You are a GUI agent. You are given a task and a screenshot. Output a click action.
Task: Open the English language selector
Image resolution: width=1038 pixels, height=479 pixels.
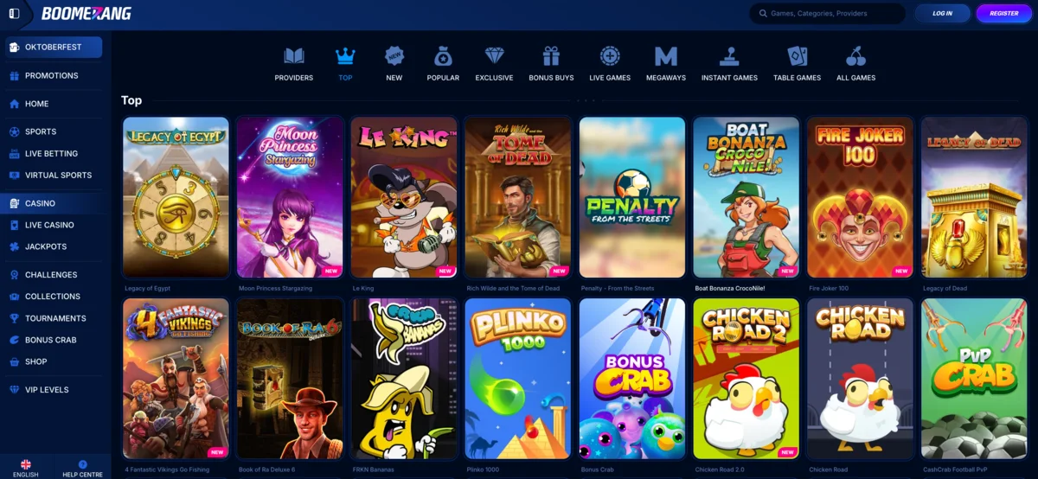26,469
